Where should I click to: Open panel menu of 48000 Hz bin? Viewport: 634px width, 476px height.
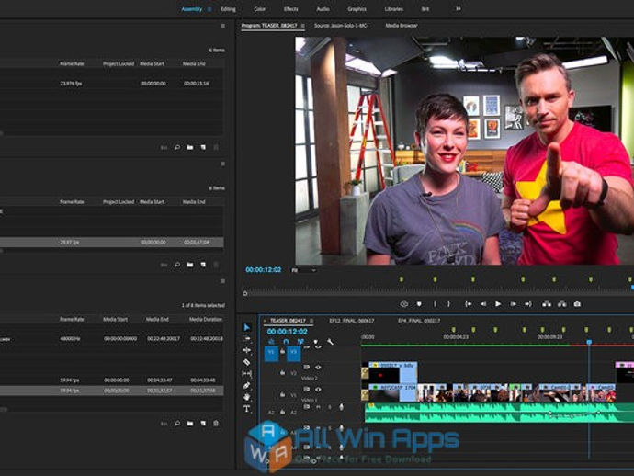point(222,281)
